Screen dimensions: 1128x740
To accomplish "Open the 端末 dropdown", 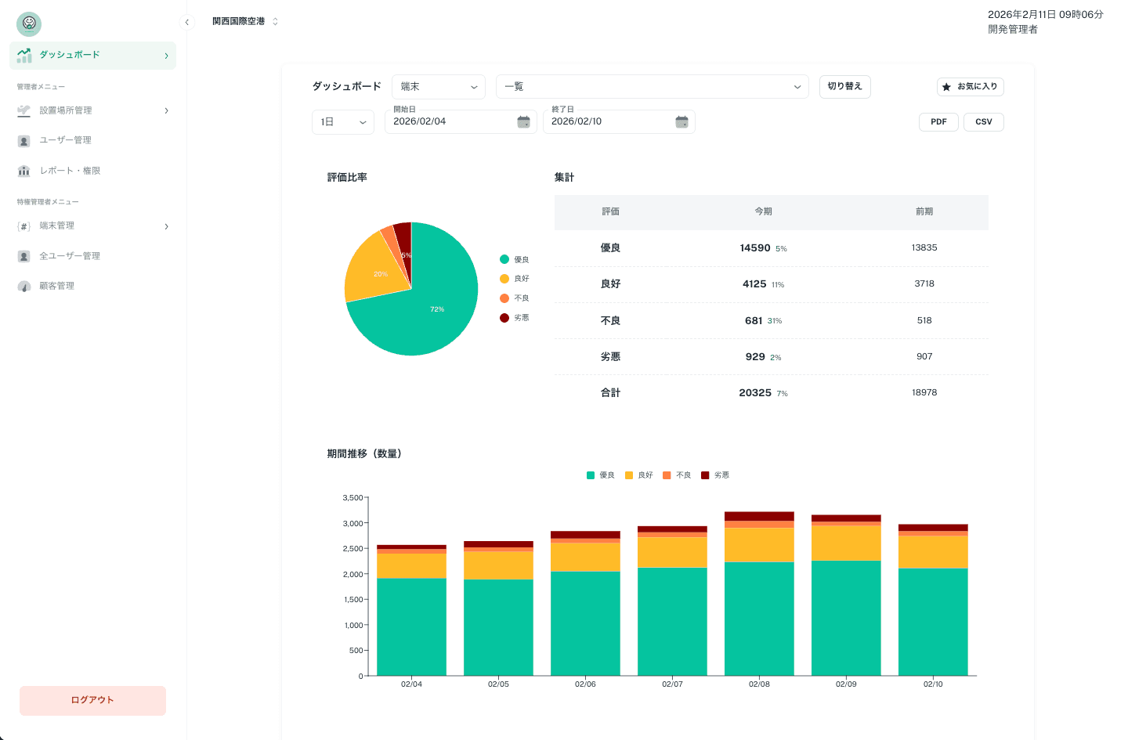I will [439, 87].
